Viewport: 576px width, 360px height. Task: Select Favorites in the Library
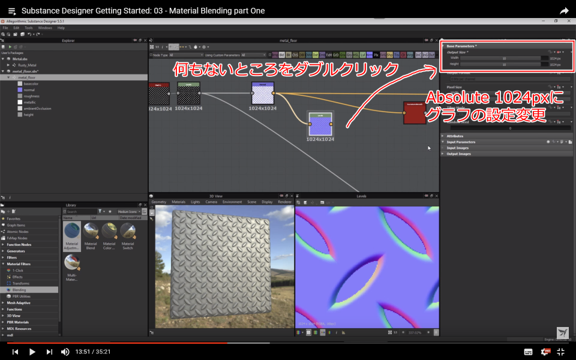pyautogui.click(x=14, y=219)
